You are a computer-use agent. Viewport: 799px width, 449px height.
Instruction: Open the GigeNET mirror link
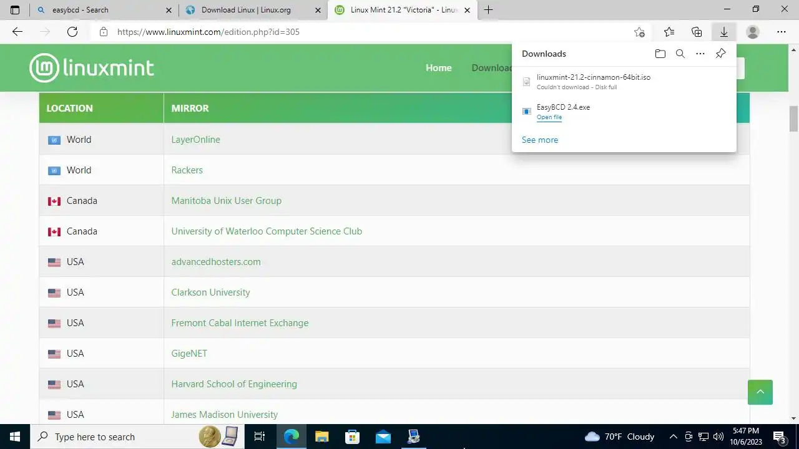click(x=189, y=354)
